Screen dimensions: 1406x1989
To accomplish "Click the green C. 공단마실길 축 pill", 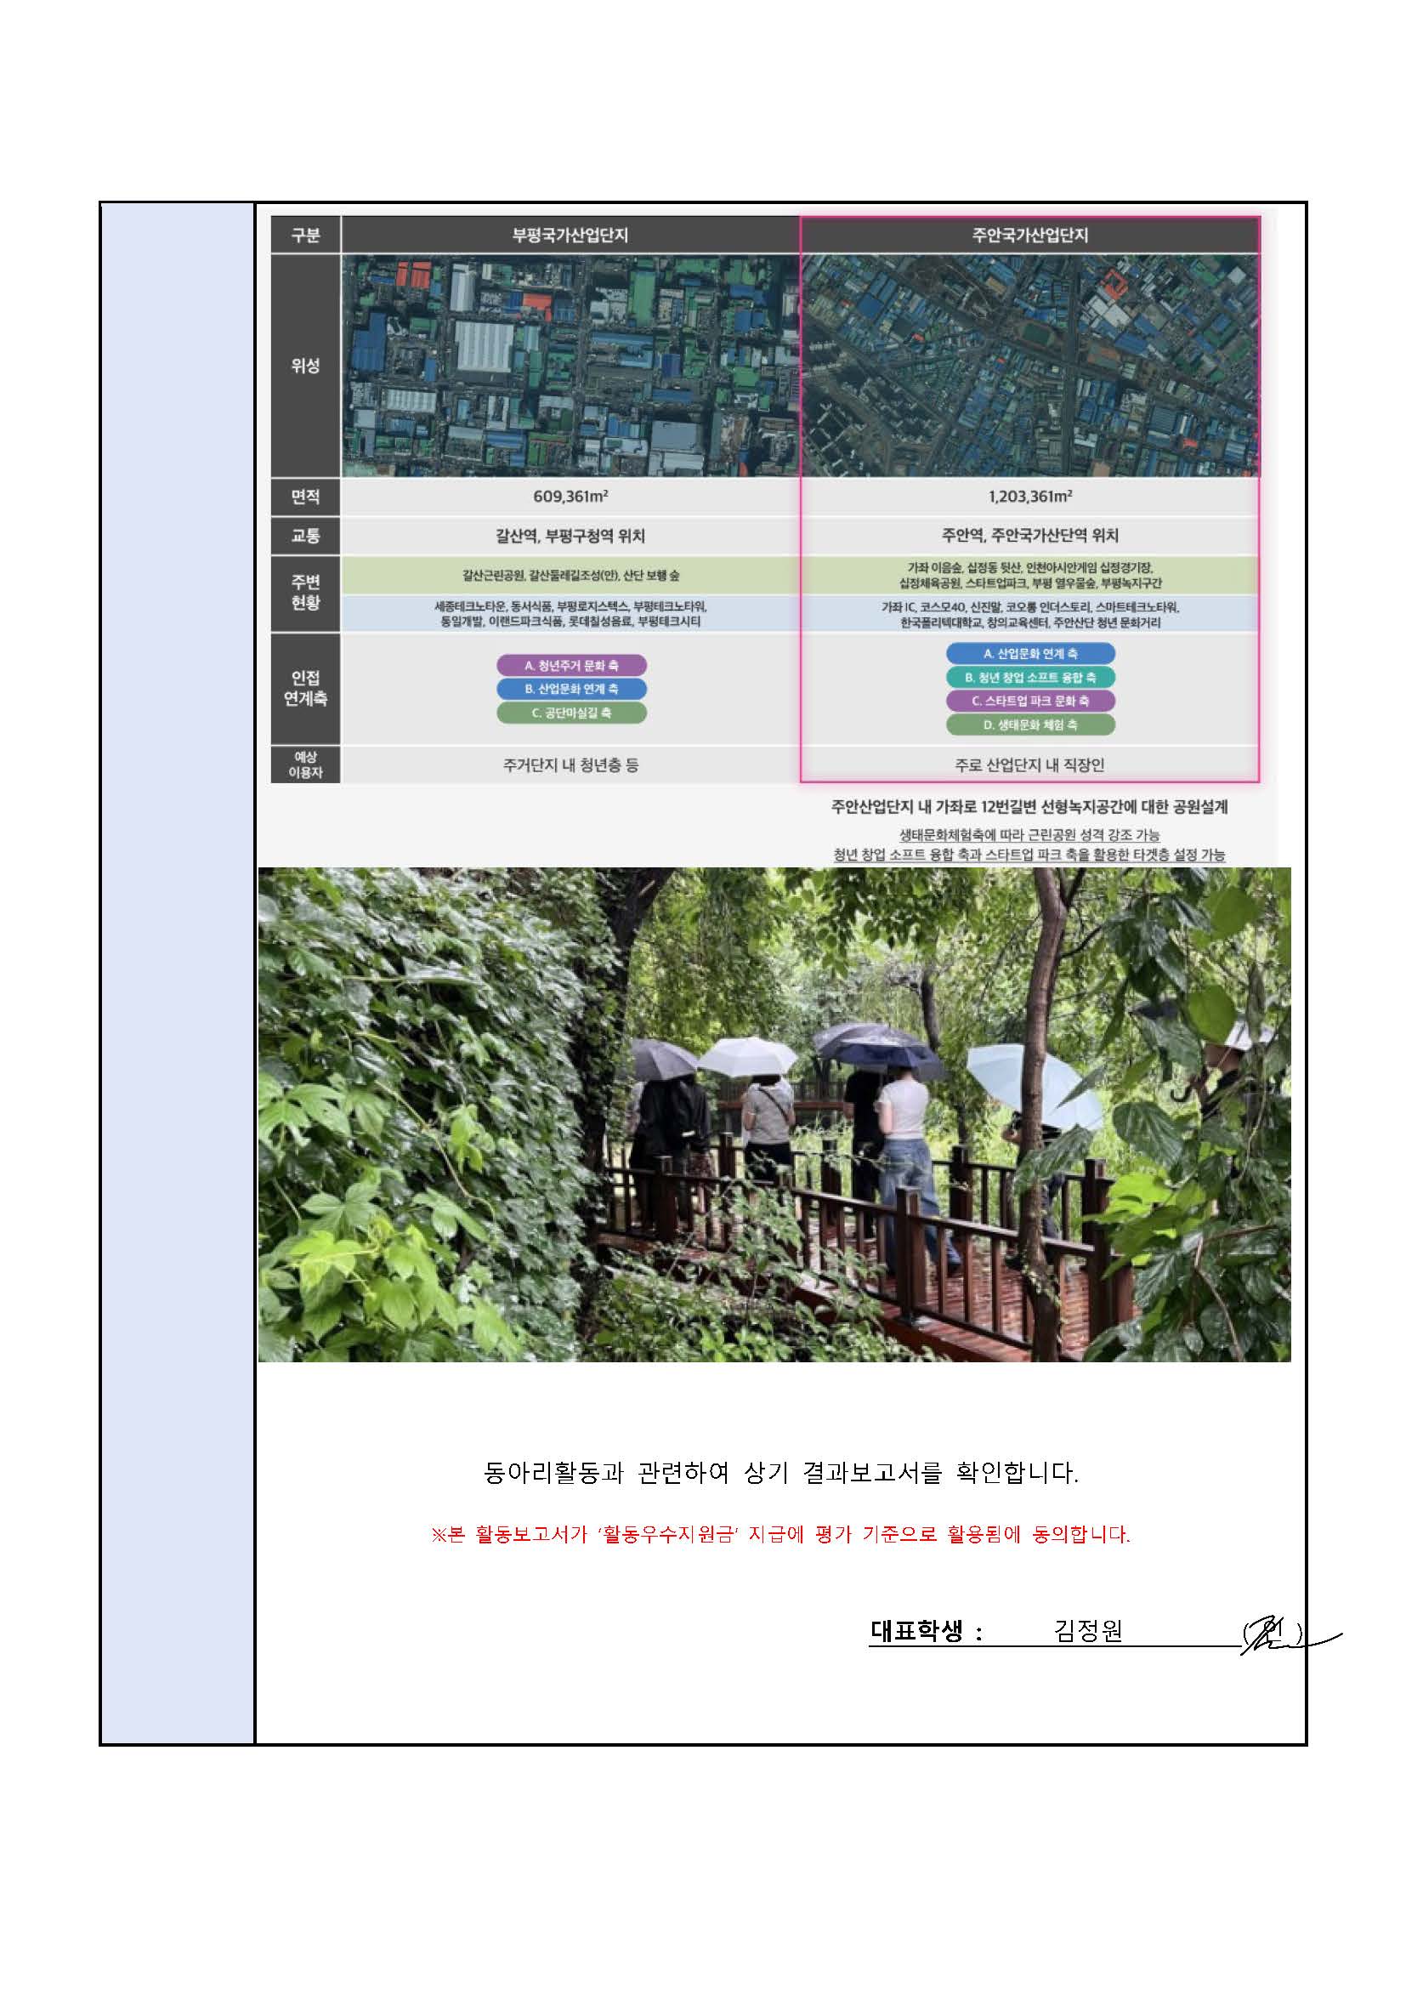I will 571,713.
